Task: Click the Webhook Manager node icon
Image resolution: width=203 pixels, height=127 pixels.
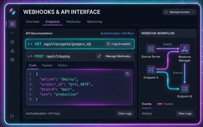Action: click(185, 49)
